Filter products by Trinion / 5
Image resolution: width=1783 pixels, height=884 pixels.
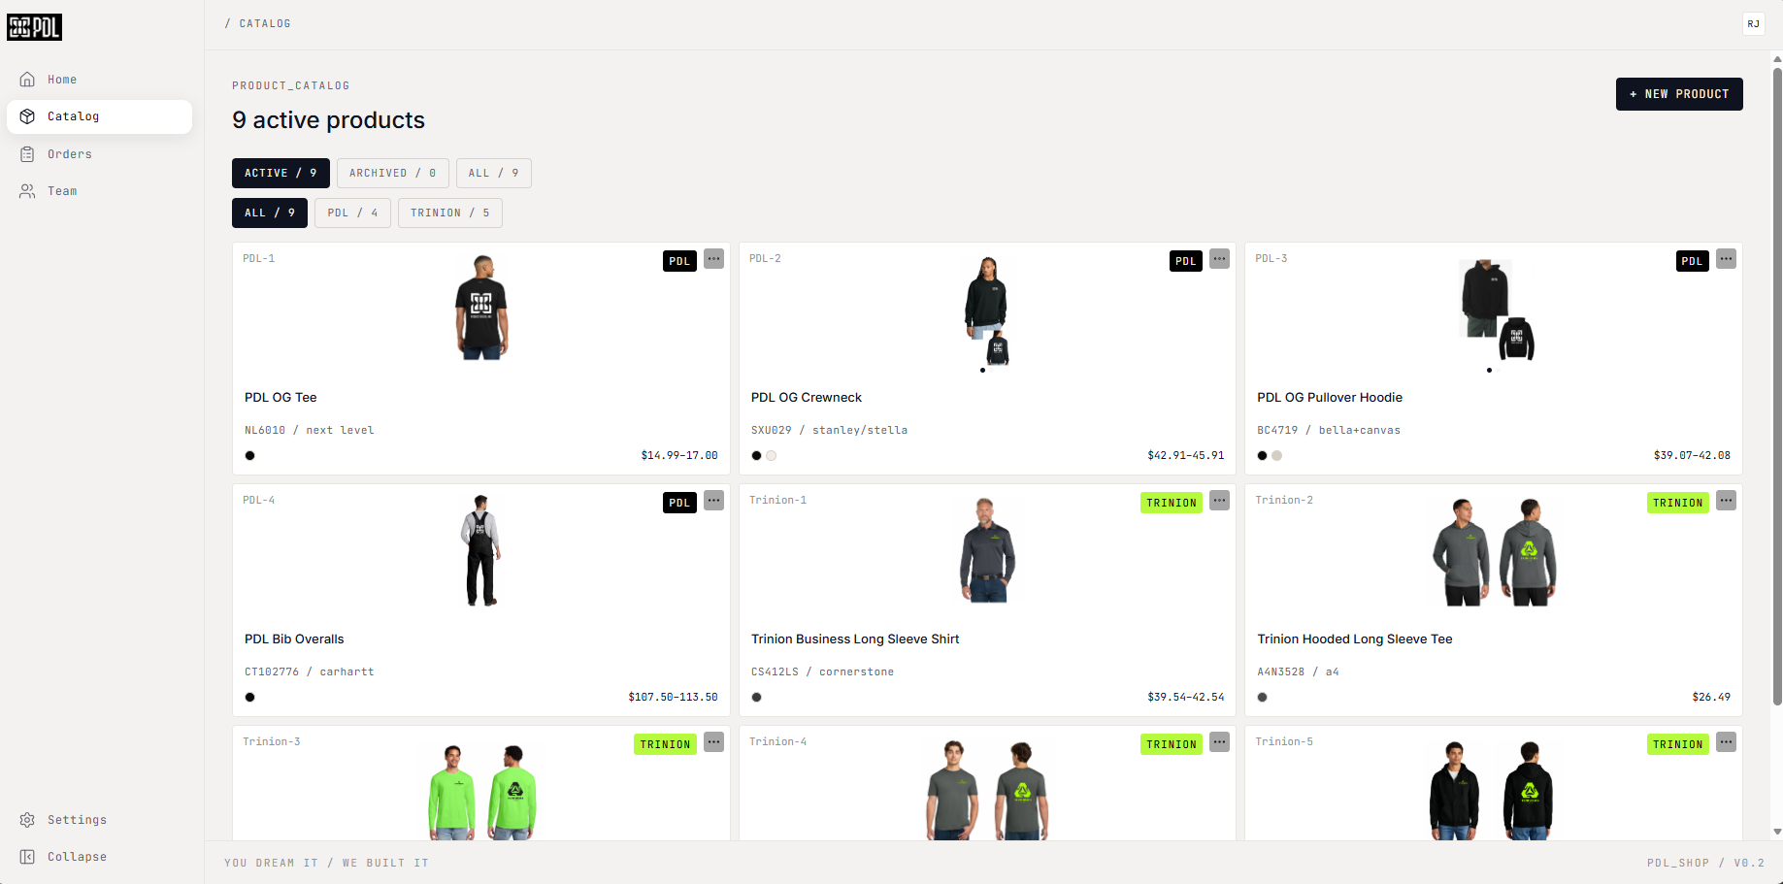tap(449, 213)
